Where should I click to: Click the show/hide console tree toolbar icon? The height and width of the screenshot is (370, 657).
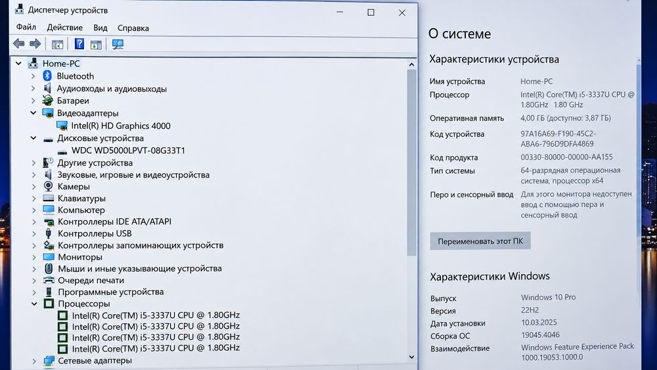(x=57, y=44)
